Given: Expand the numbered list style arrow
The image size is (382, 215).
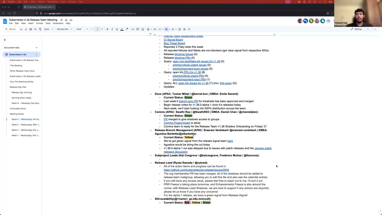Looking at the screenshot, I should pyautogui.click(x=176, y=29).
